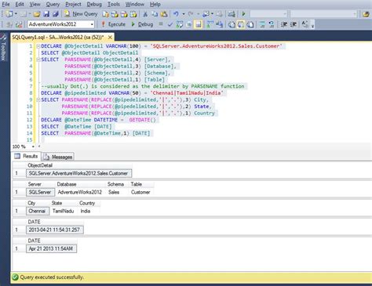Click the Connect icon on SQL editor toolbar
The height and width of the screenshot is (286, 372).
pyautogui.click(x=9, y=24)
